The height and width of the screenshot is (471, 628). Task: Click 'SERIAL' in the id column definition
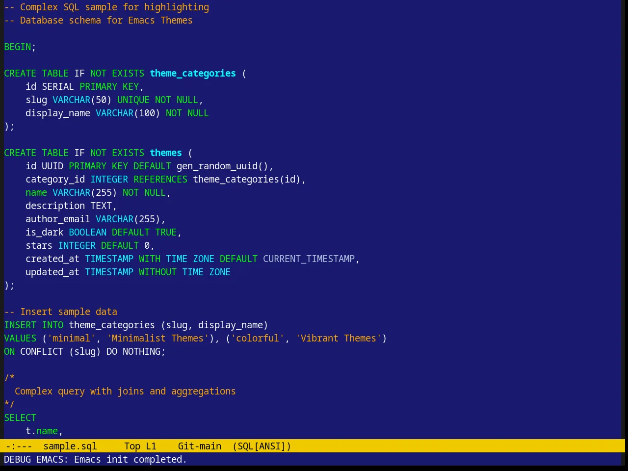[58, 86]
